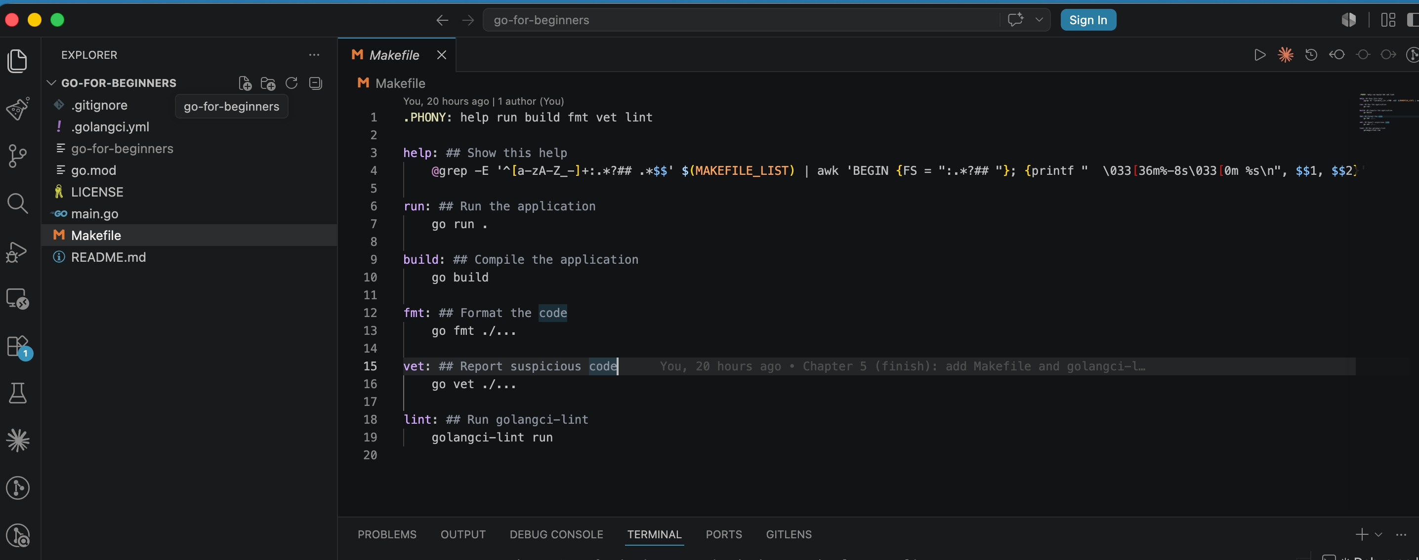Viewport: 1419px width, 560px height.
Task: Click the go-for-beginners command center search box
Action: [x=741, y=20]
